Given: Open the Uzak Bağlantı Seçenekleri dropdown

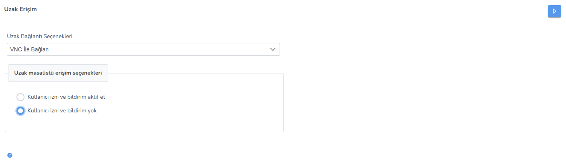Looking at the screenshot, I should (x=143, y=49).
